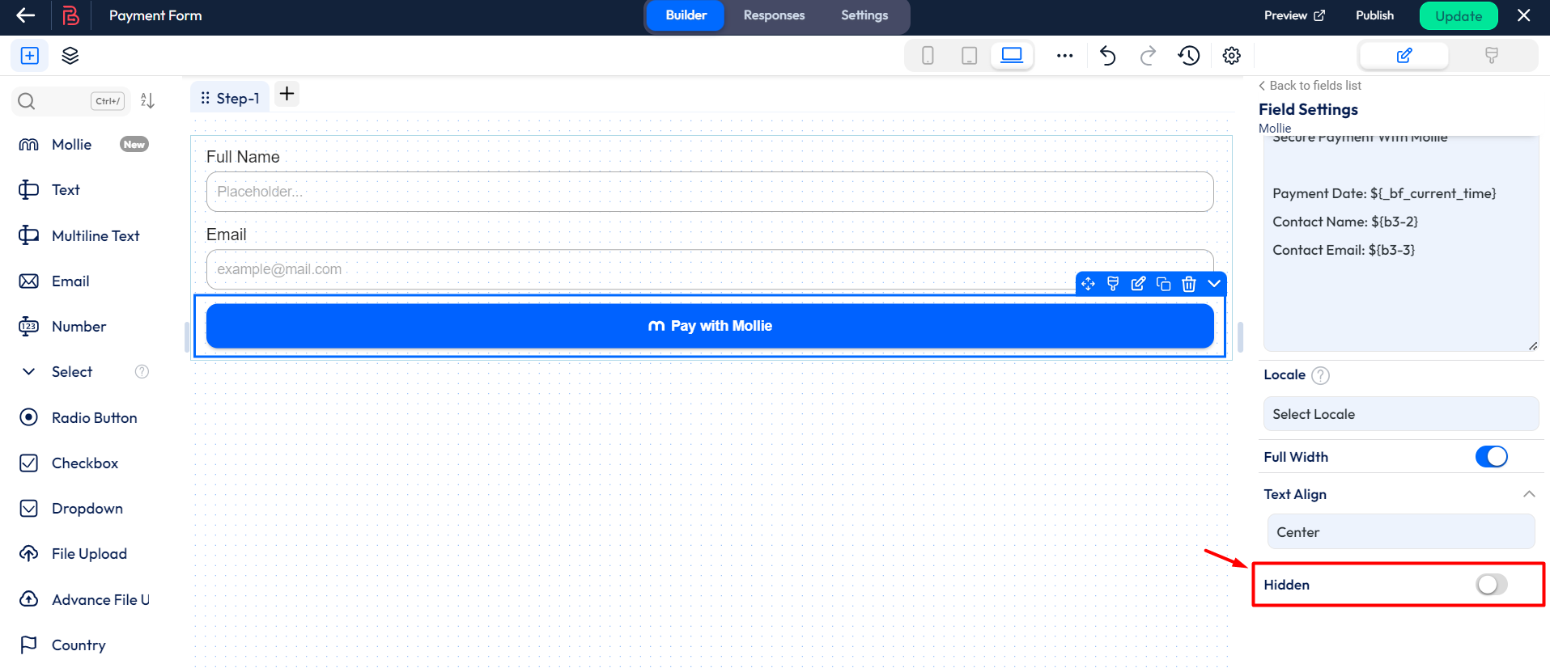Click the green Update button
This screenshot has width=1550, height=668.
coord(1459,16)
